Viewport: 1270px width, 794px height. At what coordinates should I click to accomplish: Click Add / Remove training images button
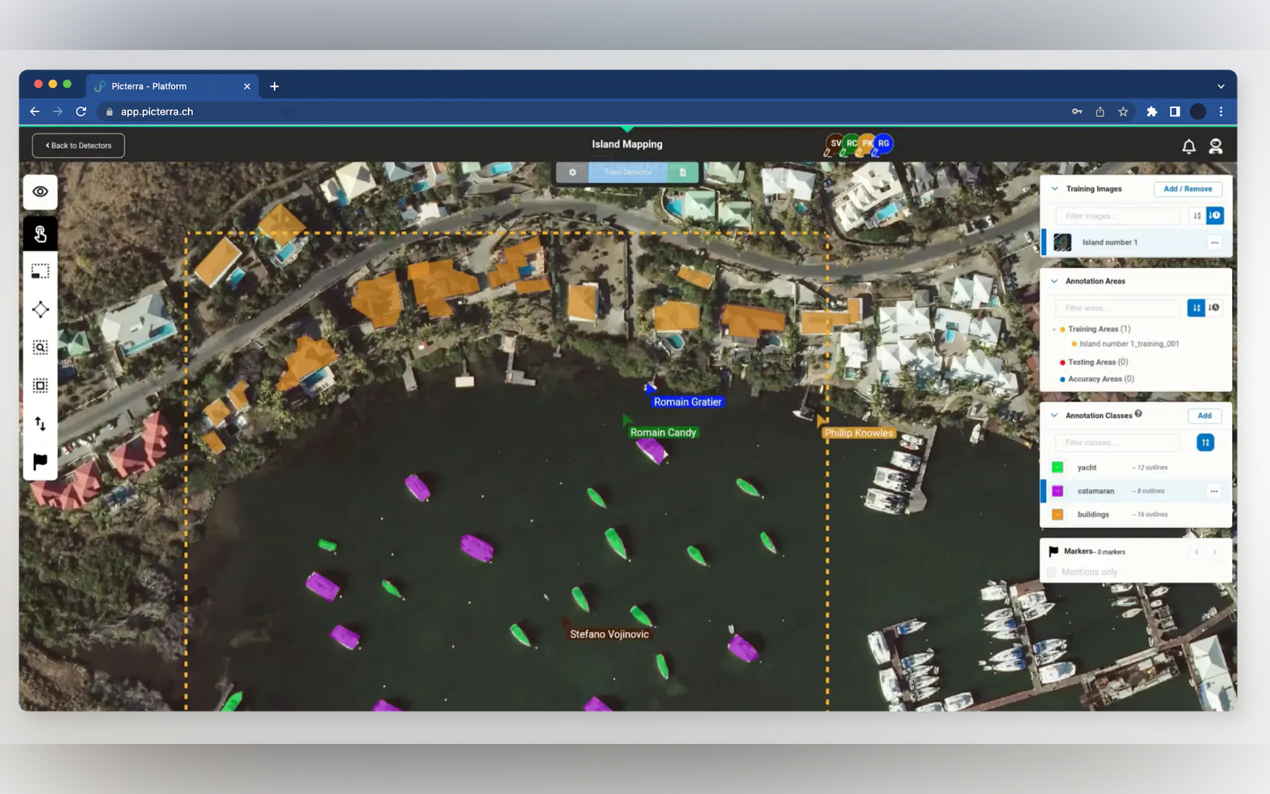click(1187, 188)
